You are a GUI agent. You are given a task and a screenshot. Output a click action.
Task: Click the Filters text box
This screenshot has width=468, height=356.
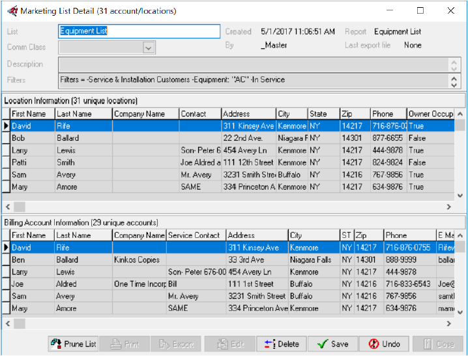point(254,80)
